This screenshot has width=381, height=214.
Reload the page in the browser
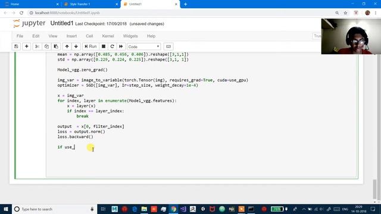[21, 13]
